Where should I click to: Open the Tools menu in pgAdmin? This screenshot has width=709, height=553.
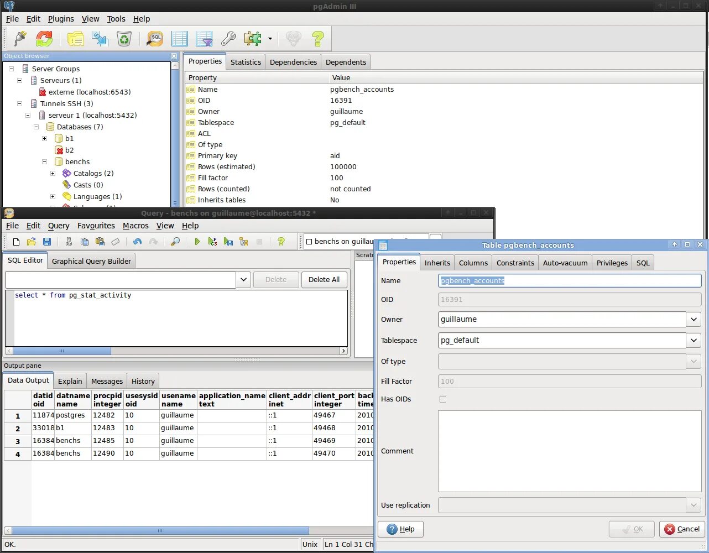116,19
